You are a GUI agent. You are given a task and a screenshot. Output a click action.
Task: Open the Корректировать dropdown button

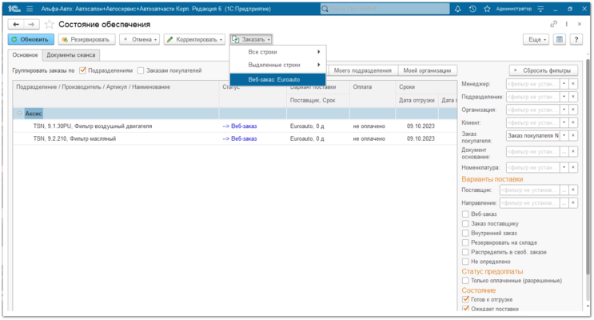point(194,39)
